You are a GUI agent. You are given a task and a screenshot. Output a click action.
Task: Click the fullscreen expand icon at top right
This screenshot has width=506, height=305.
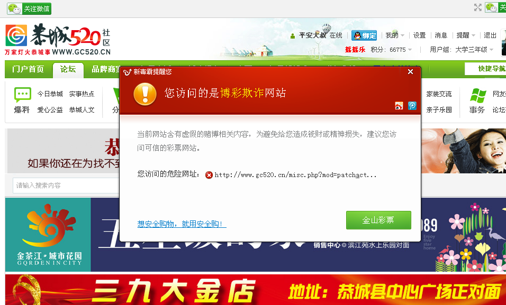477,7
